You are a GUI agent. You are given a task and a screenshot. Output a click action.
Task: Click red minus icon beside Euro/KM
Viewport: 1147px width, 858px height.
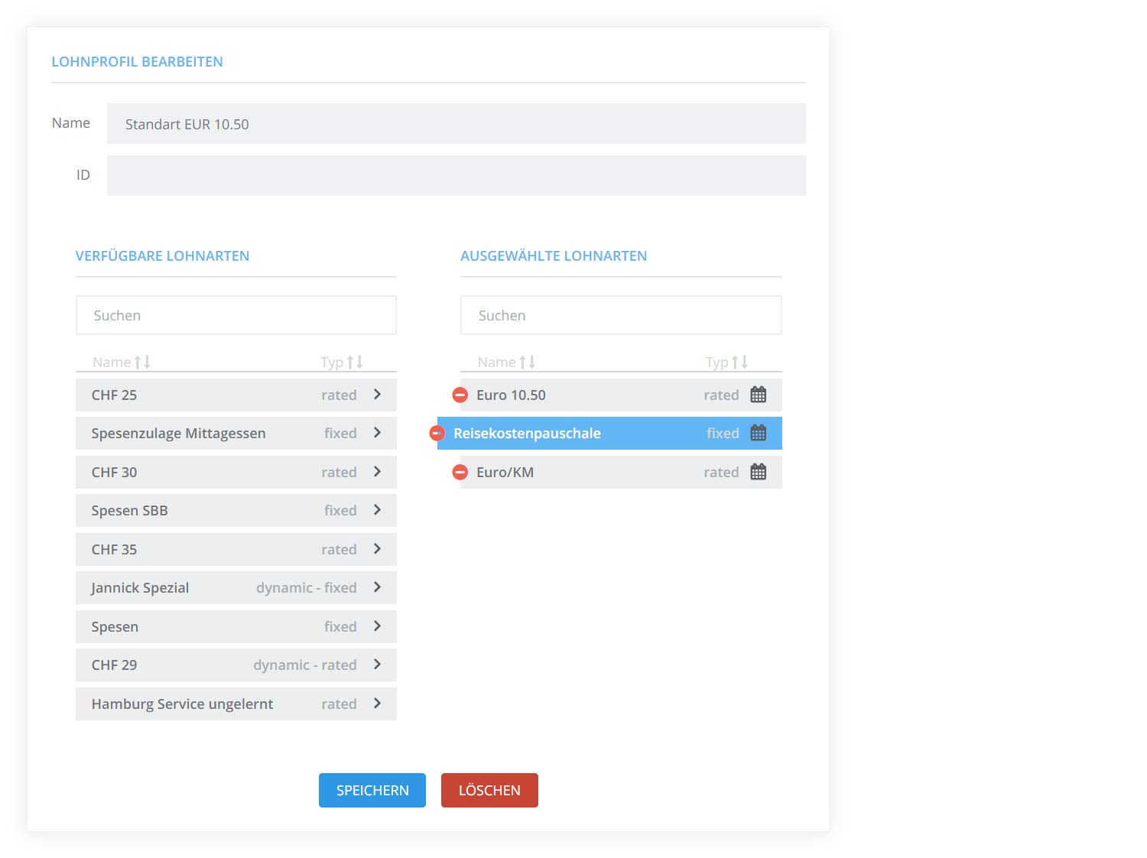click(x=460, y=473)
